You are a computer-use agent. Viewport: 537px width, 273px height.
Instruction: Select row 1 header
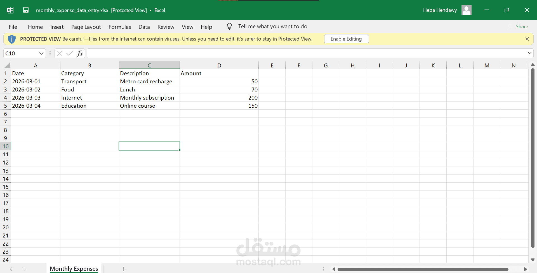point(5,73)
